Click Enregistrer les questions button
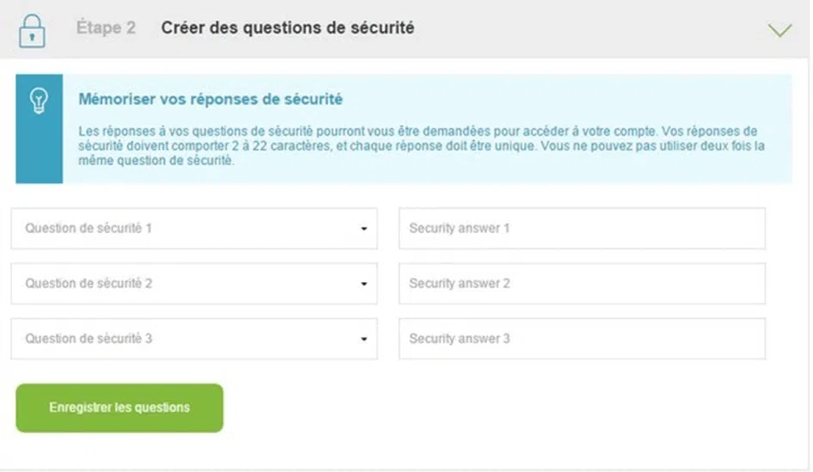Viewport: 813px width, 472px height. [120, 408]
